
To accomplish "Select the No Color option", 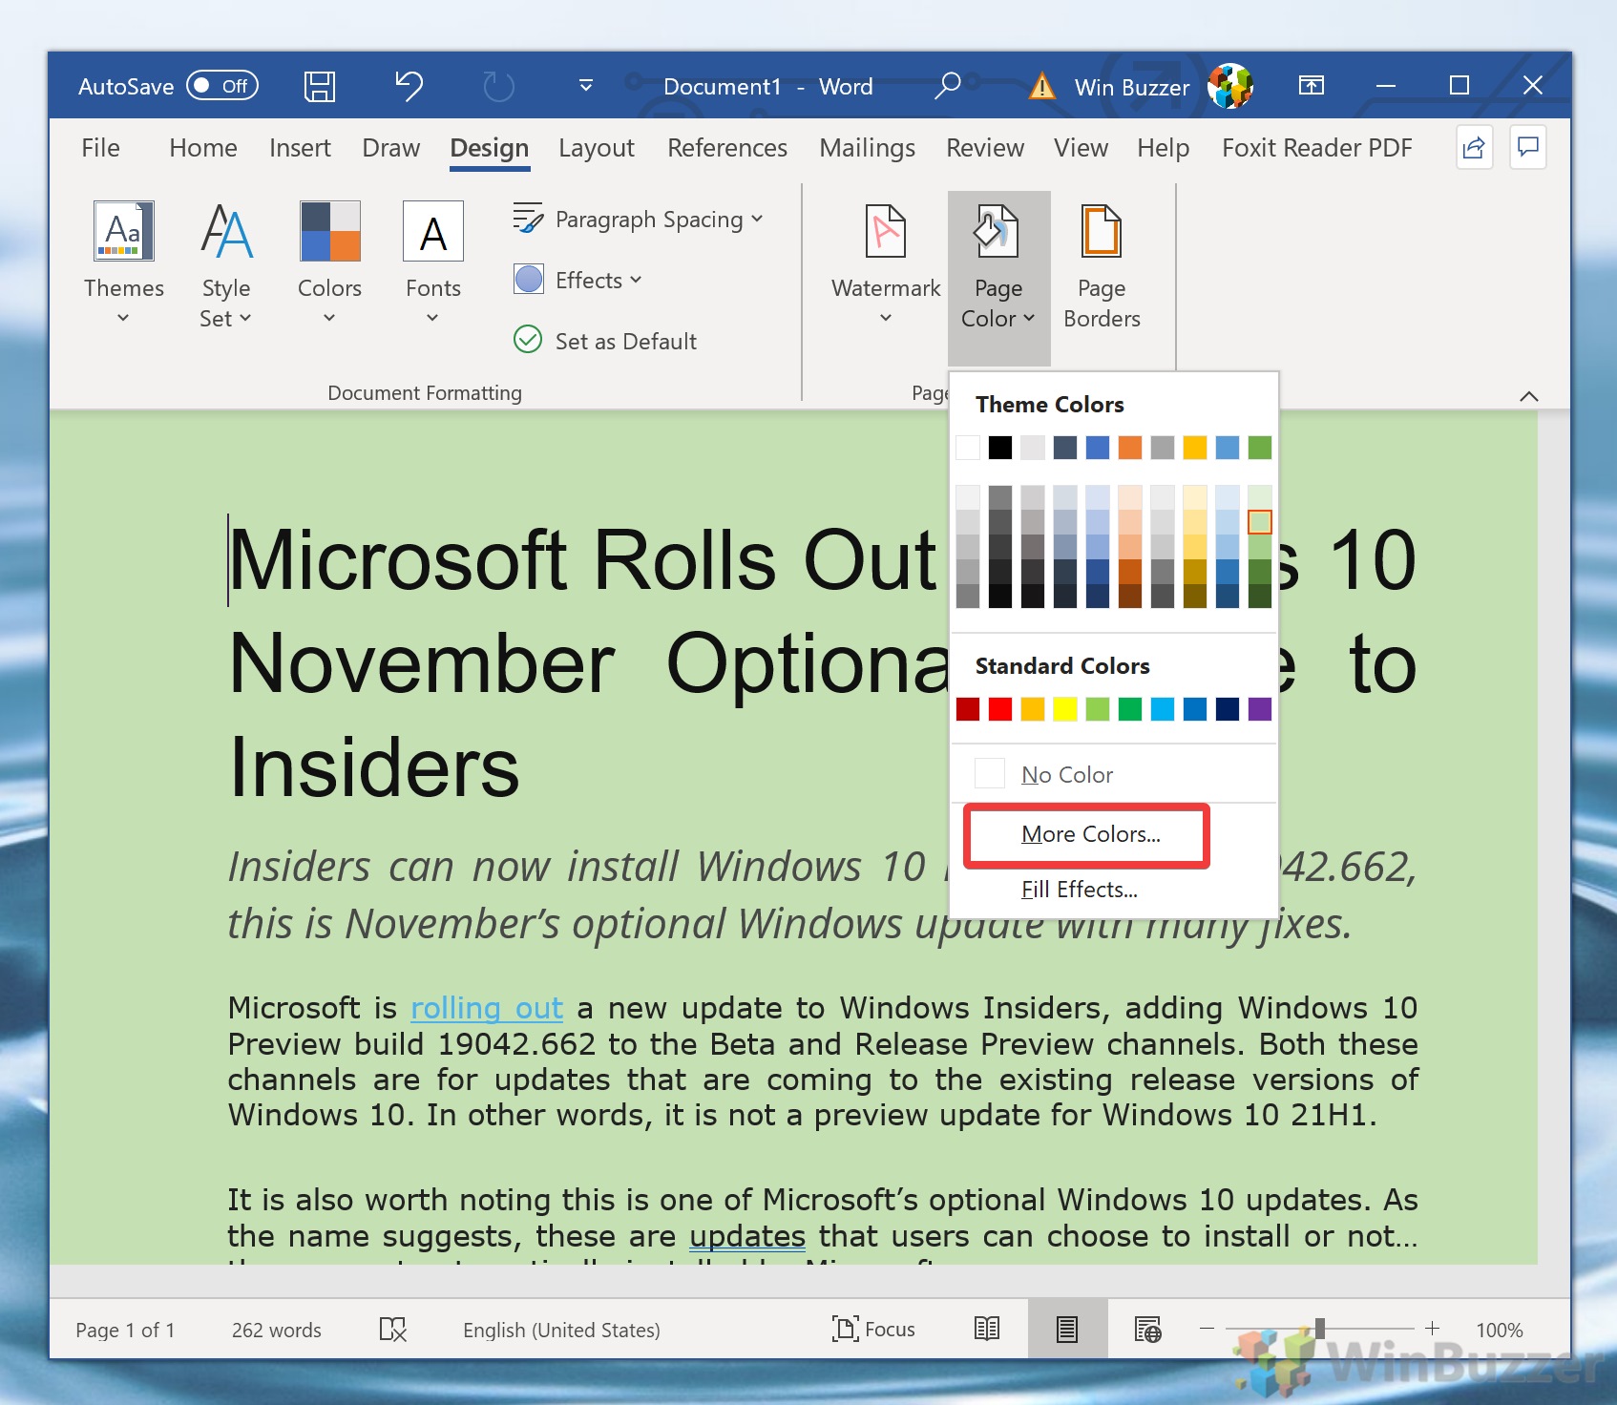I will coord(1066,774).
